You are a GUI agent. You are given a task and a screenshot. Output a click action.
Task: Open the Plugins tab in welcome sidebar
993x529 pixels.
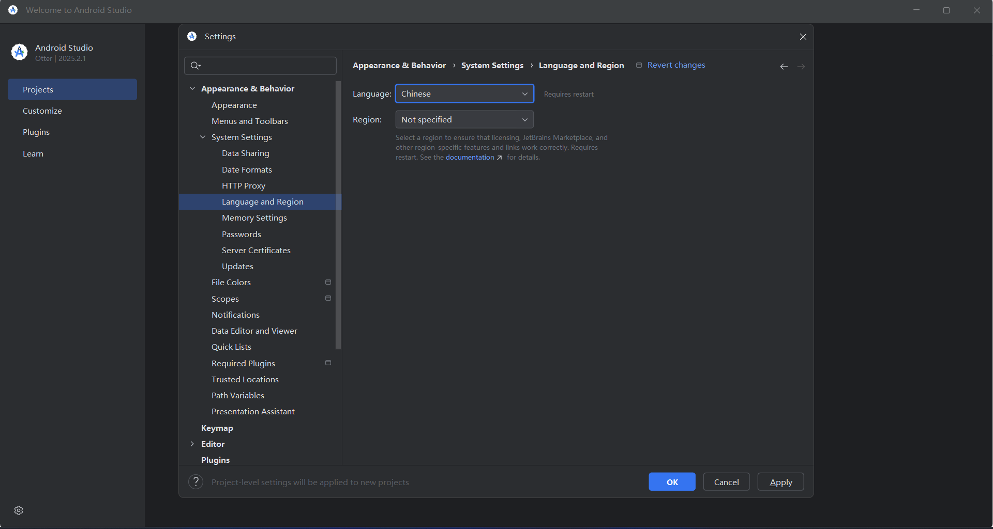[x=36, y=132]
